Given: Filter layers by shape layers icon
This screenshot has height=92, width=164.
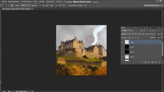Looking at the screenshot, I should click(150, 31).
